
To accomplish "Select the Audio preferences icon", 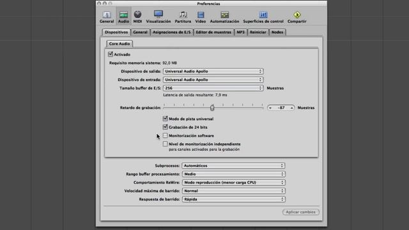I will point(123,17).
